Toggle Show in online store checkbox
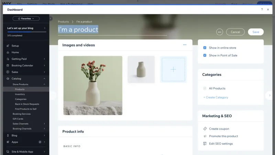 coord(205,48)
